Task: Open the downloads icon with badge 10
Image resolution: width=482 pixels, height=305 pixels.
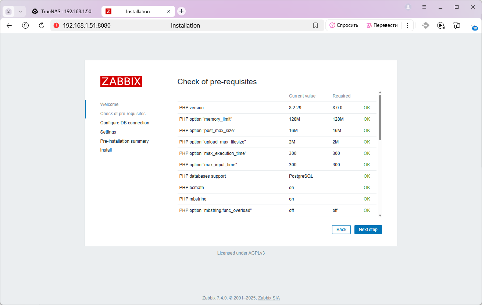Action: (x=474, y=25)
